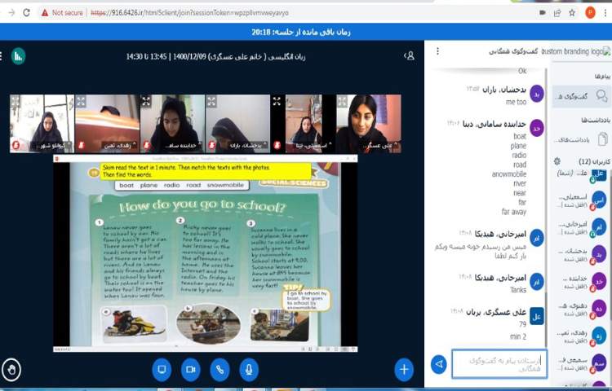Open the plus actions menu
This screenshot has width=612, height=391.
pyautogui.click(x=404, y=369)
